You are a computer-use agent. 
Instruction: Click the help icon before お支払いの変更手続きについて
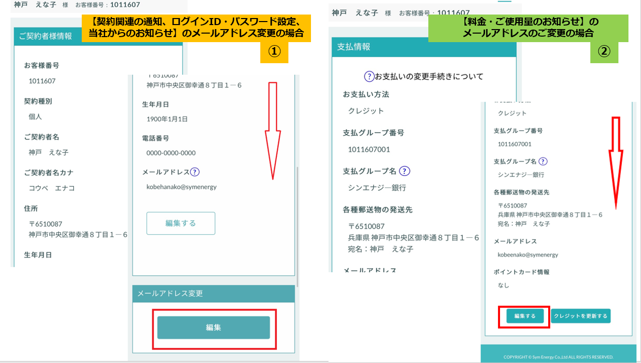point(369,76)
